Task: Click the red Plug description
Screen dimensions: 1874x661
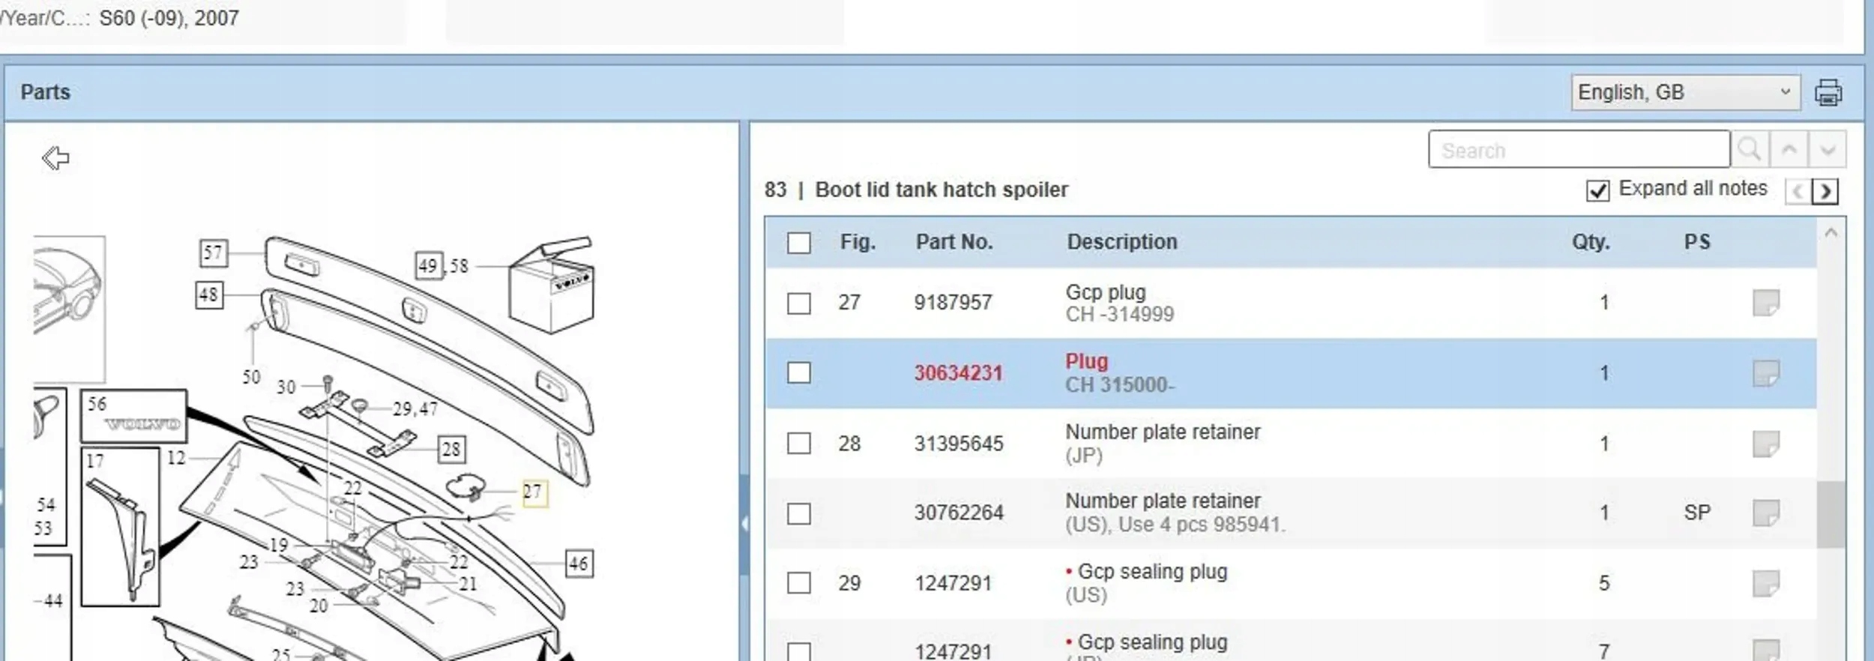Action: coord(1086,361)
